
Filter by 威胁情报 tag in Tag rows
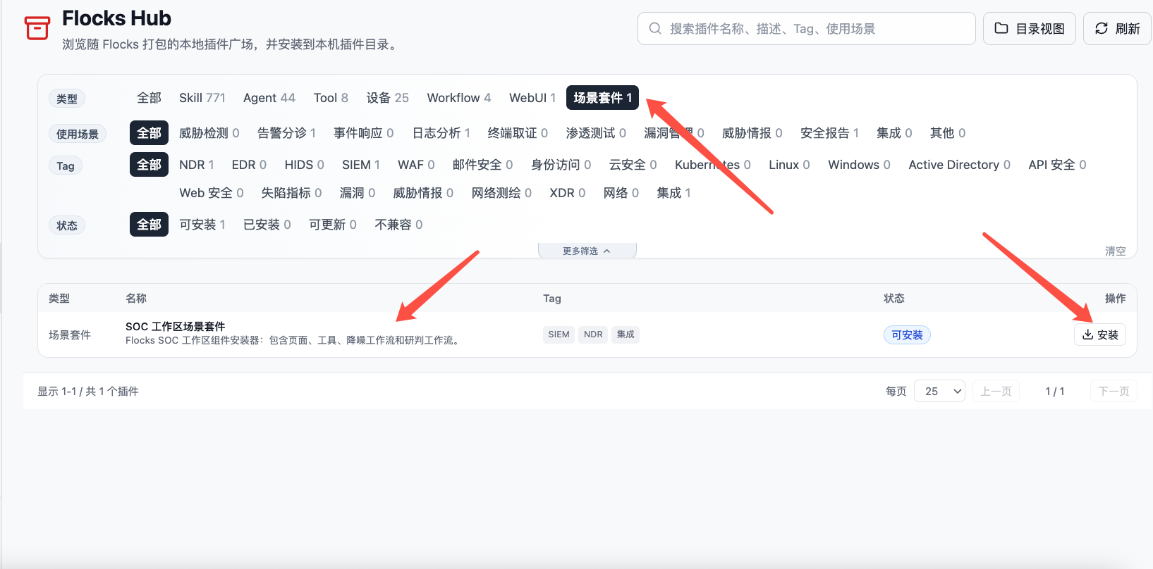[423, 193]
